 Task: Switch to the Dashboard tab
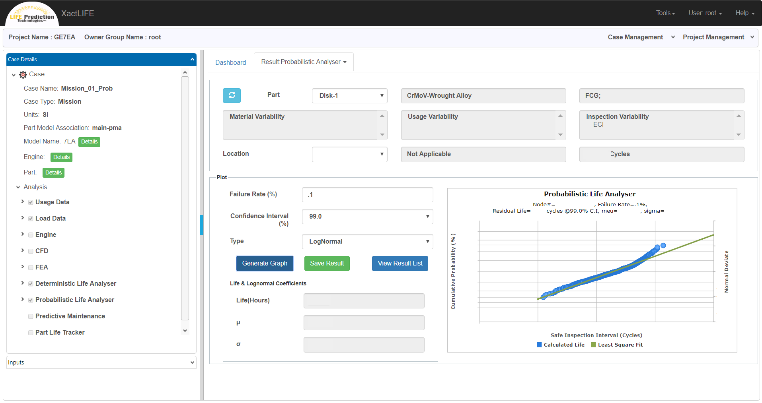coord(230,63)
